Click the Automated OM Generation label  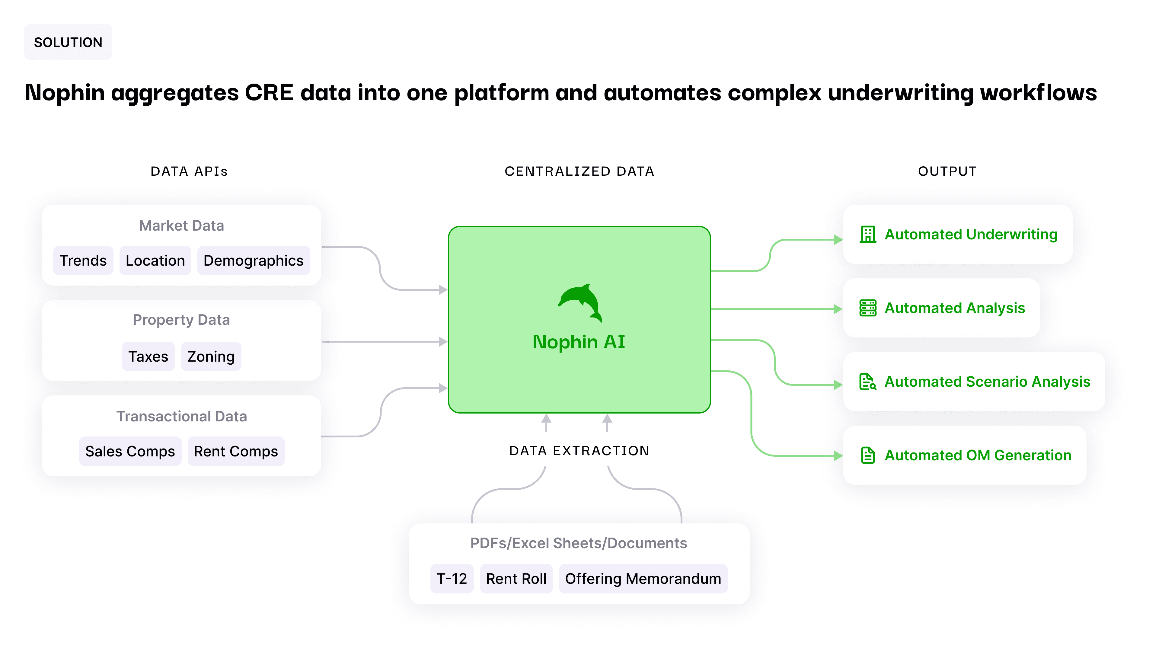(978, 455)
